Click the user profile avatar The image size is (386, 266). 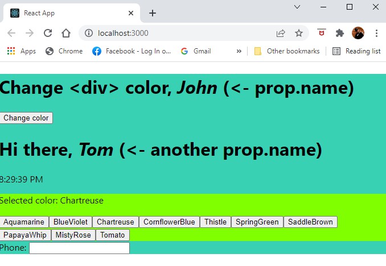pos(358,33)
